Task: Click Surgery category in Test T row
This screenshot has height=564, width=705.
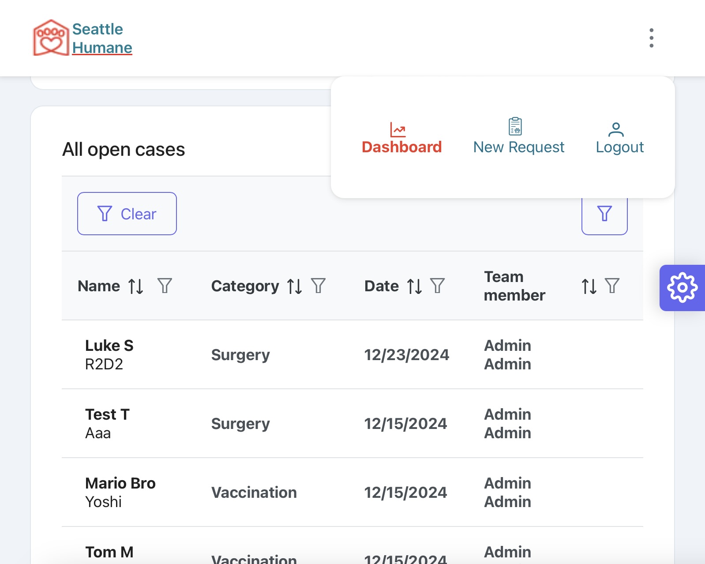Action: [x=240, y=424]
